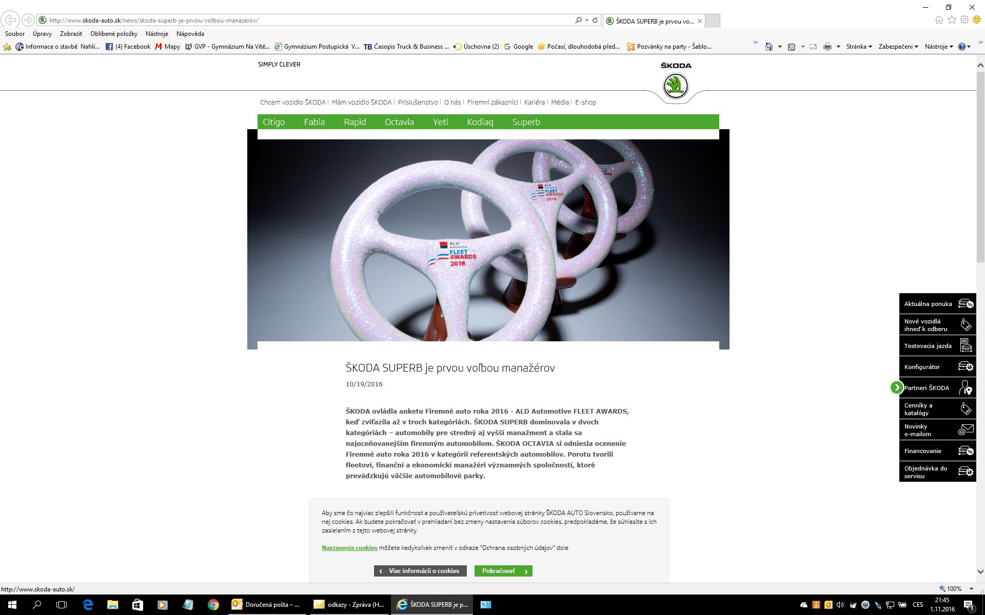Click the Read mail envelope icon

pyautogui.click(x=813, y=47)
